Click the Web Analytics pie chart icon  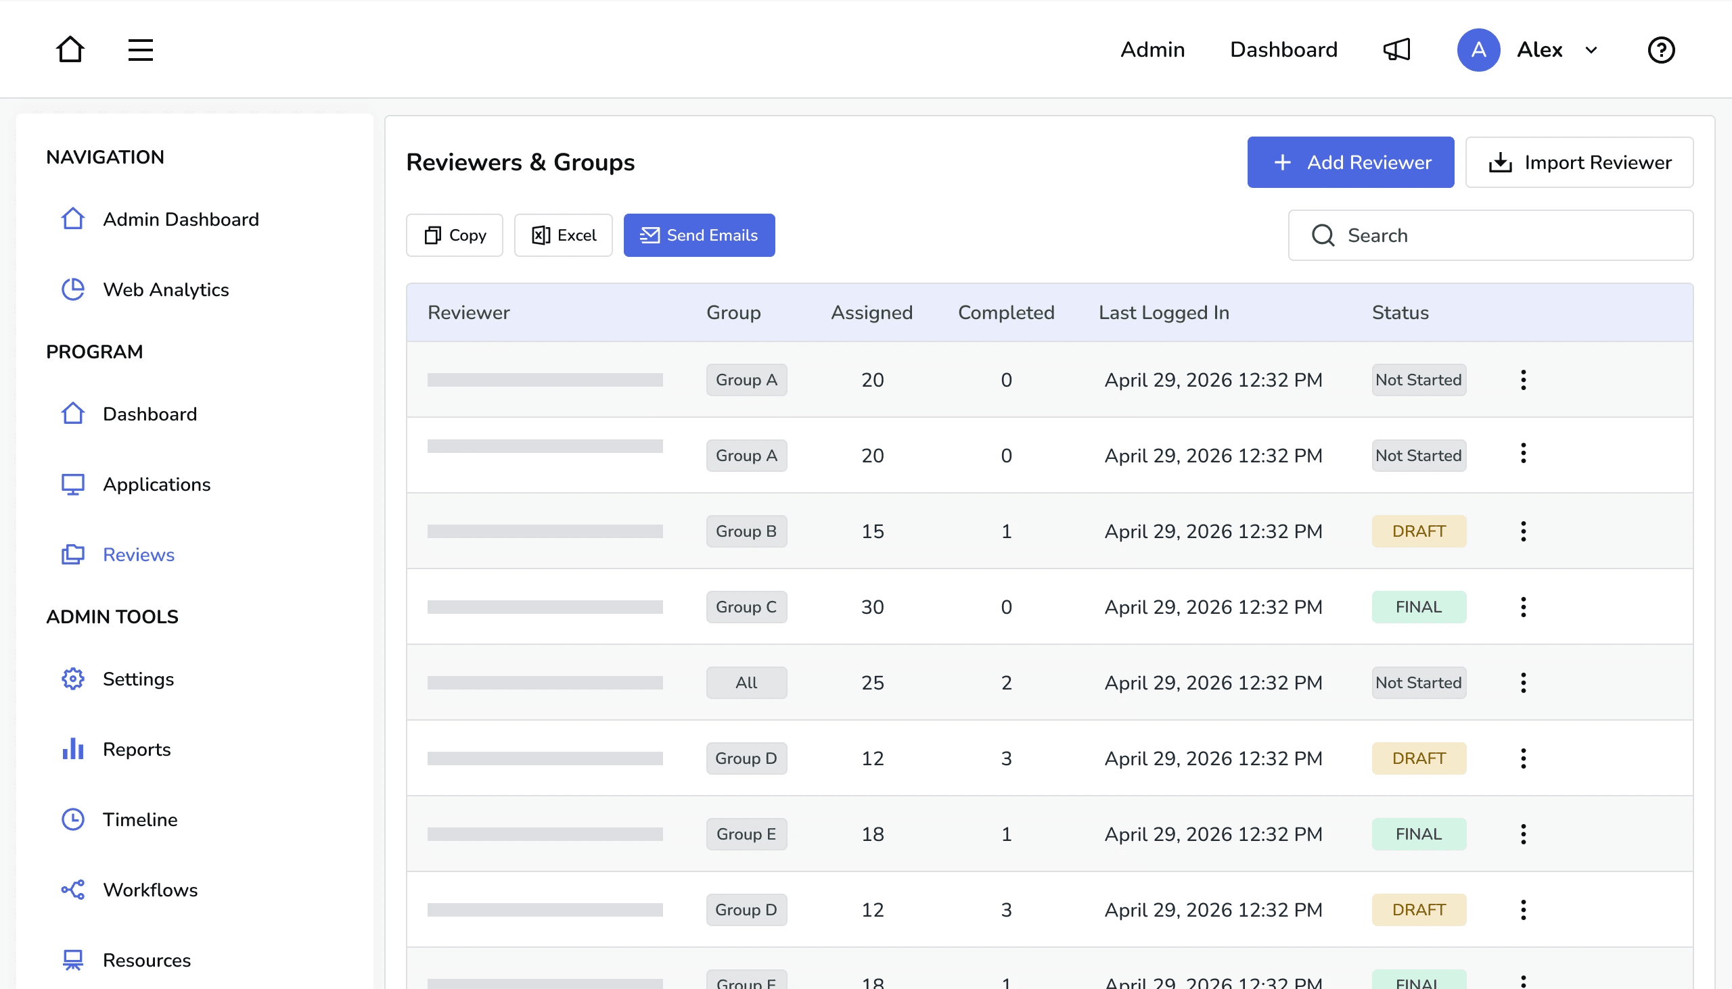point(73,289)
